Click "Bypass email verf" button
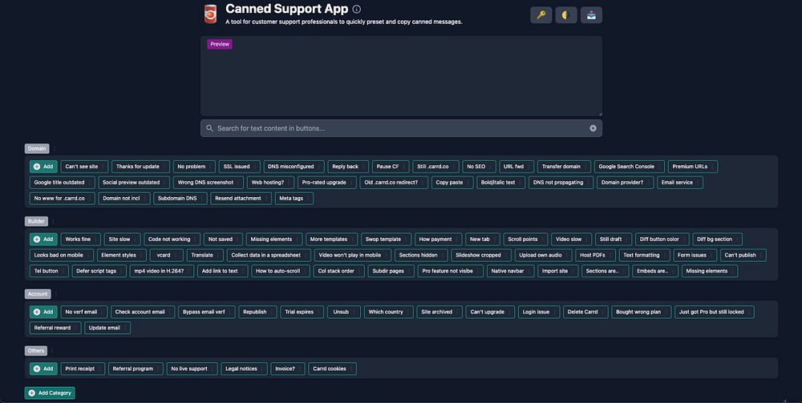 coord(207,312)
